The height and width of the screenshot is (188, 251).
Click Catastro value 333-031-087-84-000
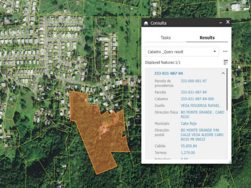[197, 99]
